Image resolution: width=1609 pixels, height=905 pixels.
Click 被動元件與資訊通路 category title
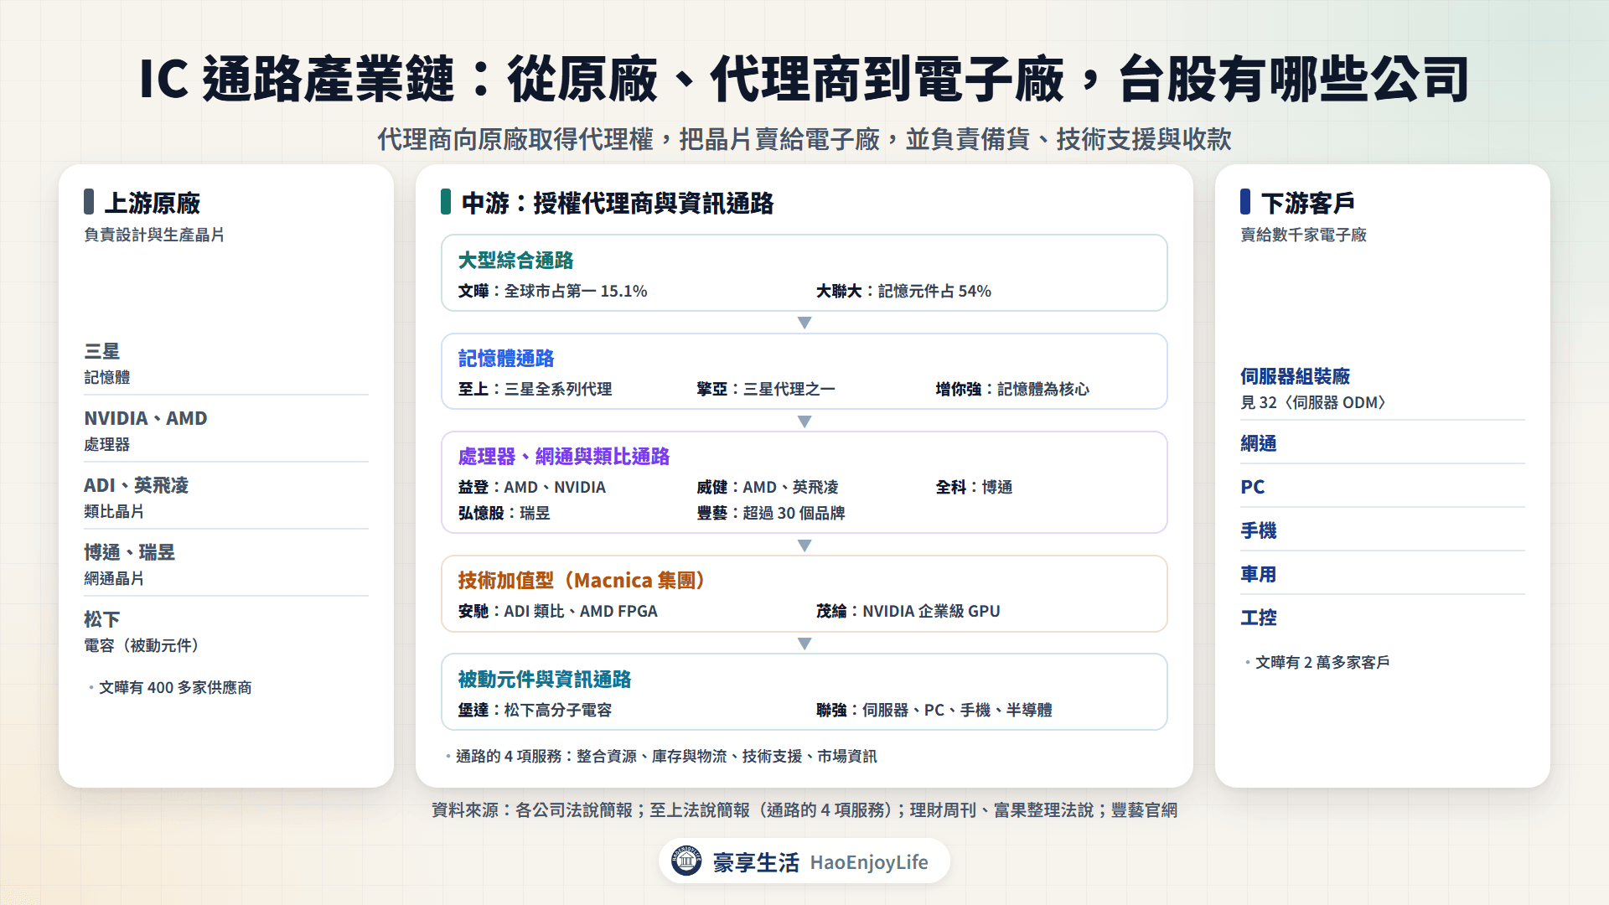point(545,680)
